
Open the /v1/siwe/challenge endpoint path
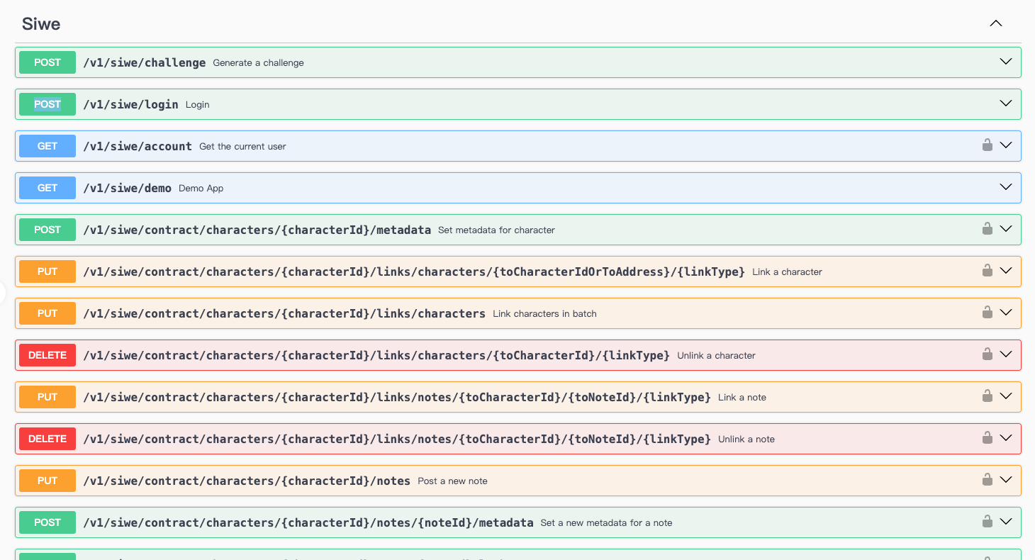coord(145,62)
